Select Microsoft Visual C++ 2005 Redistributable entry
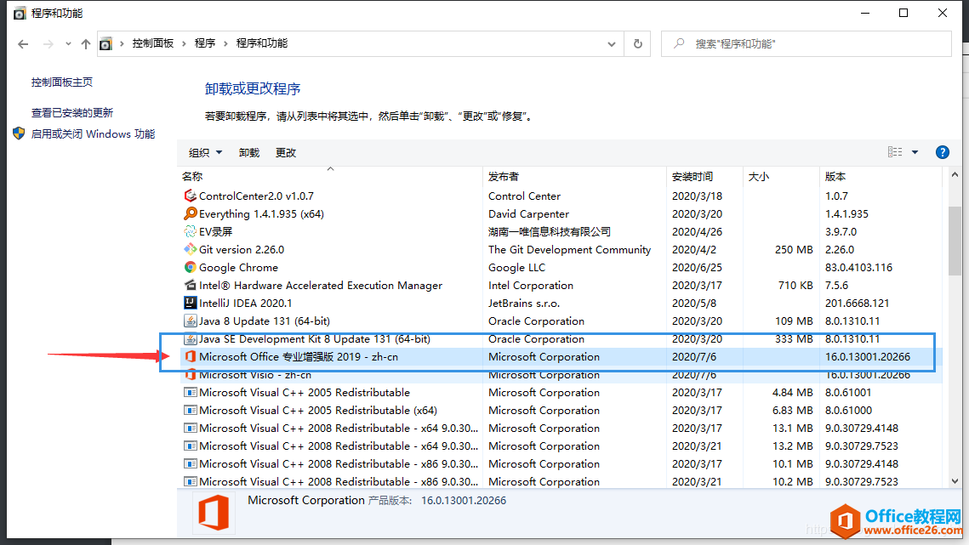This screenshot has height=545, width=969. click(305, 392)
